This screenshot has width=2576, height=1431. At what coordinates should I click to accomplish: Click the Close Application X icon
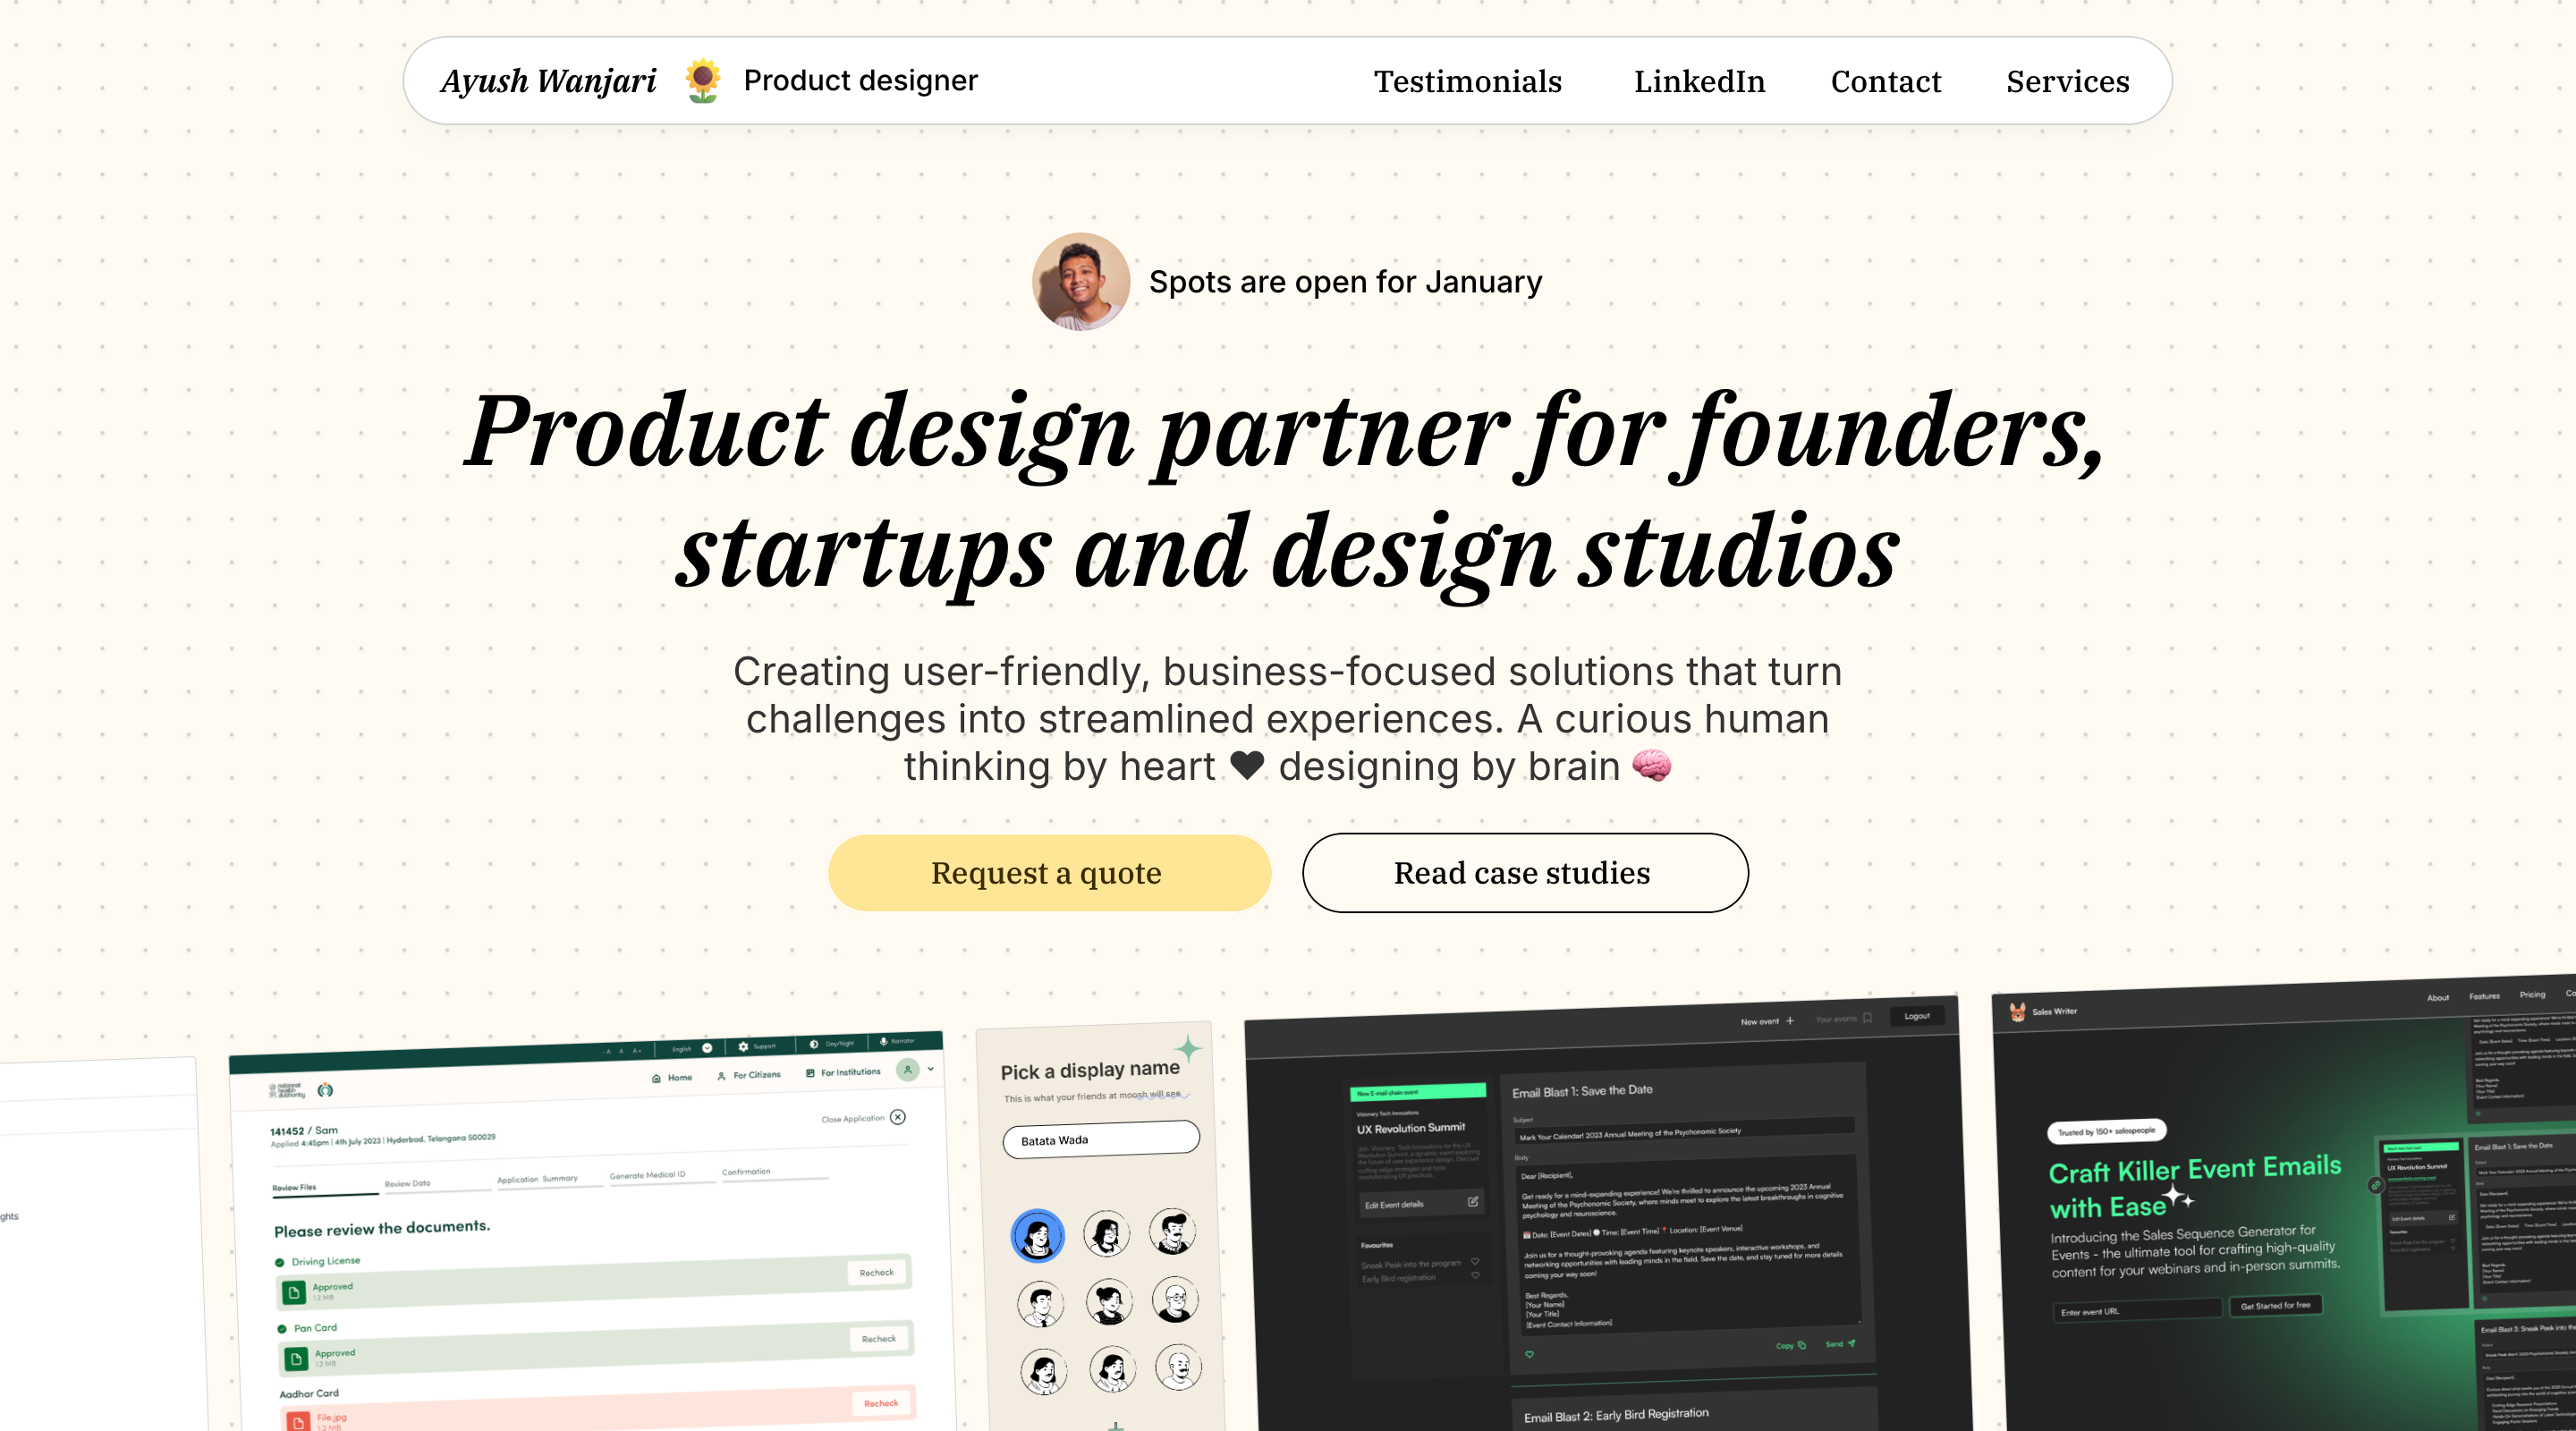[x=898, y=1117]
